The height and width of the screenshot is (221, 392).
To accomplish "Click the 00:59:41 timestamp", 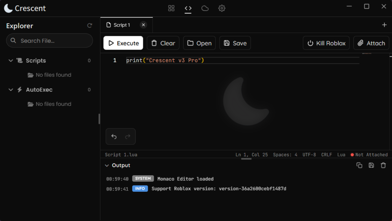I will click(x=117, y=189).
